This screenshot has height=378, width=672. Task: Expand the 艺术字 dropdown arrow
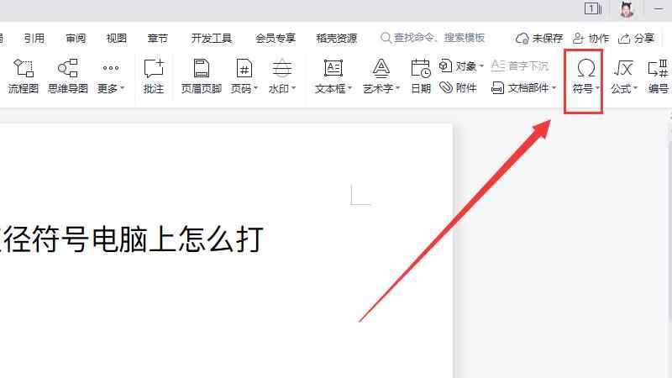tap(397, 88)
